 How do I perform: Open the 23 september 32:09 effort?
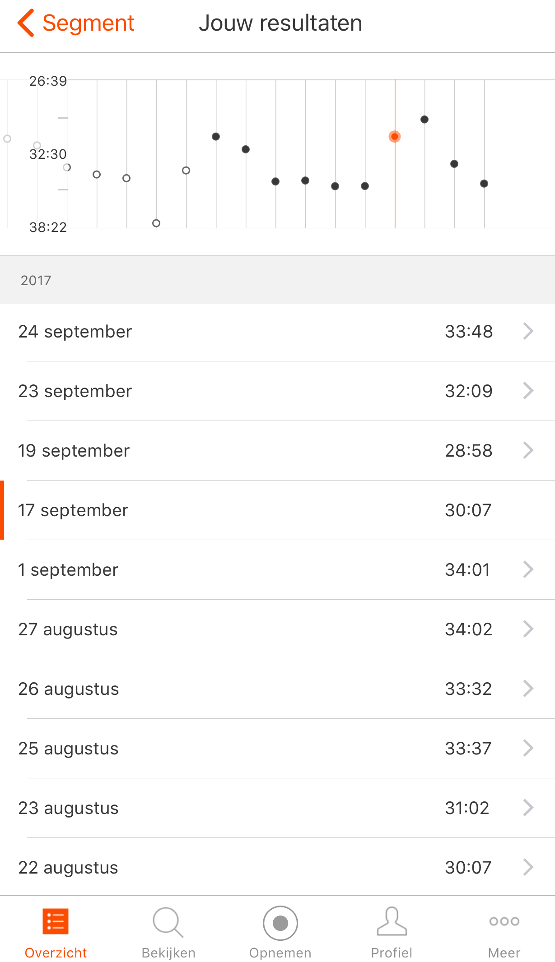point(277,391)
